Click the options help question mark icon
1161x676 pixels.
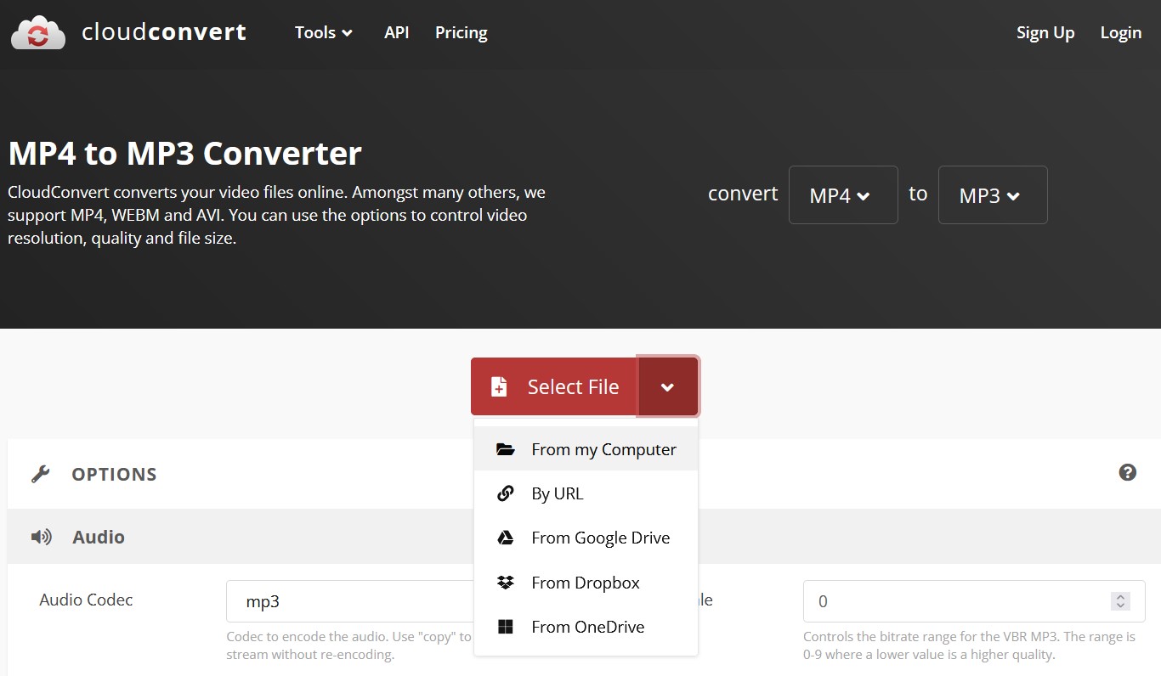(1128, 473)
